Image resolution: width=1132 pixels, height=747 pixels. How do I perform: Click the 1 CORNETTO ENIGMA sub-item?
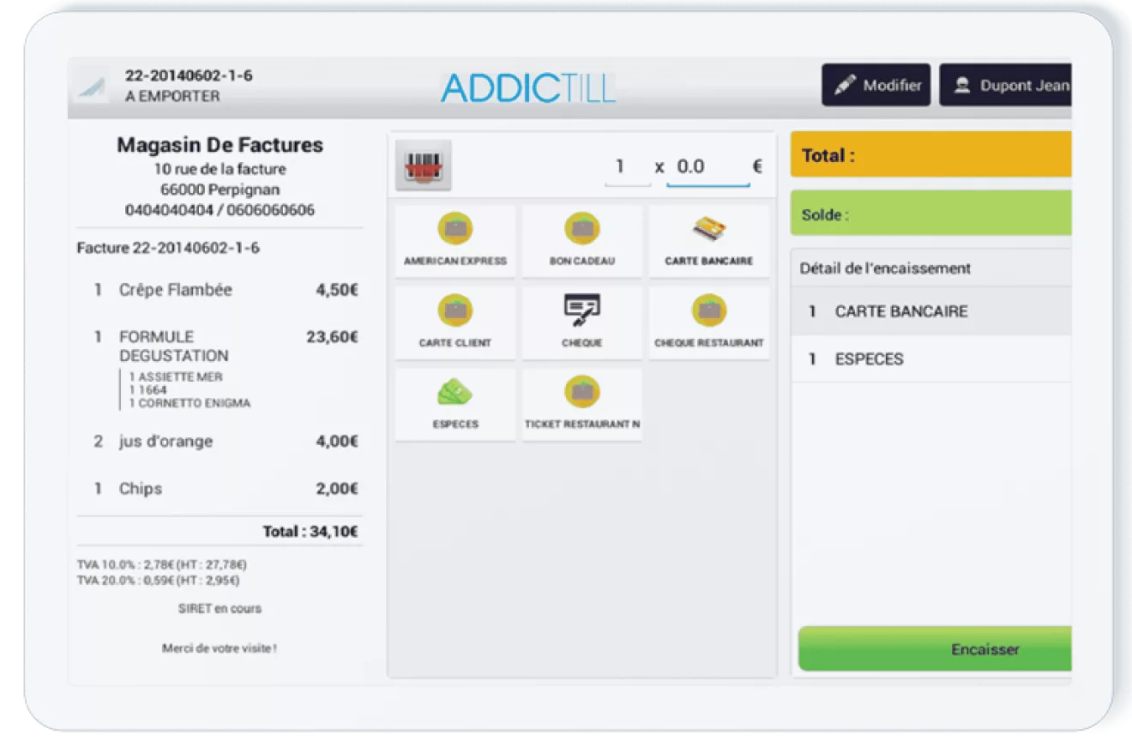pos(190,403)
